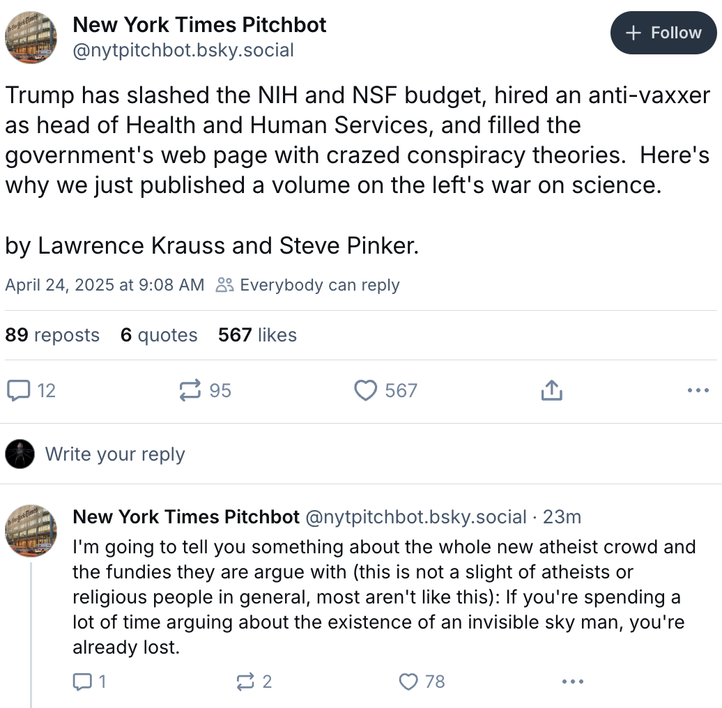Like the main post with heart icon

(x=366, y=390)
